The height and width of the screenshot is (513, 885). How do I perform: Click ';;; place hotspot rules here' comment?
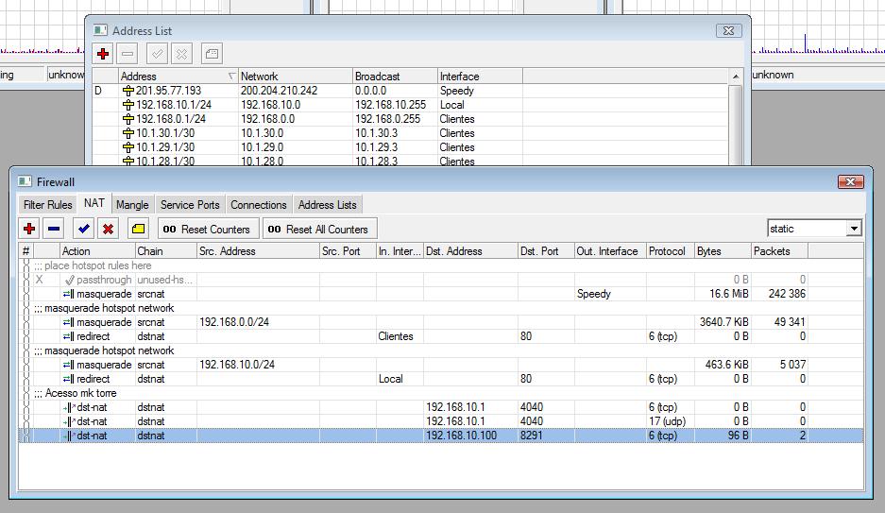pos(93,265)
